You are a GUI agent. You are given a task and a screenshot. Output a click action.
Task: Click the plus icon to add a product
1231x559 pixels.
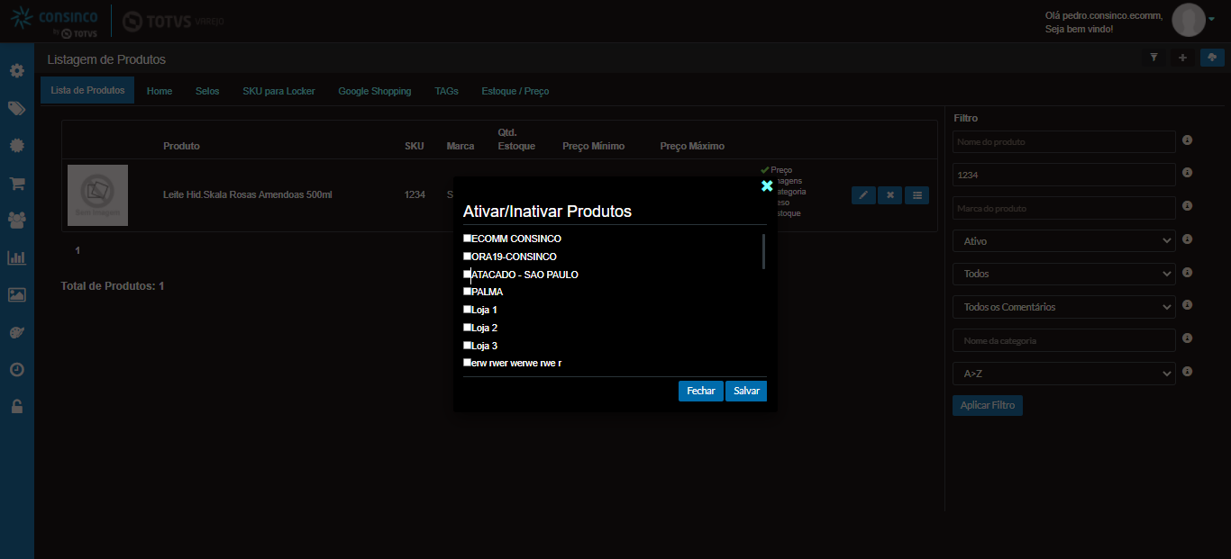[1183, 58]
